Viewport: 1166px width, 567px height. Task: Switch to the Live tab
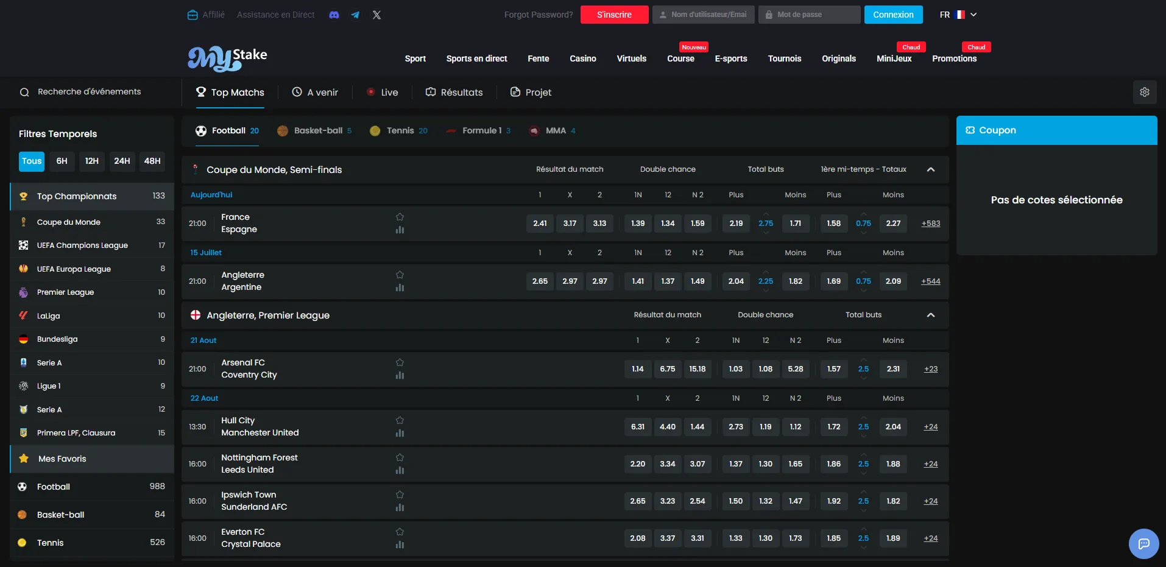[382, 92]
